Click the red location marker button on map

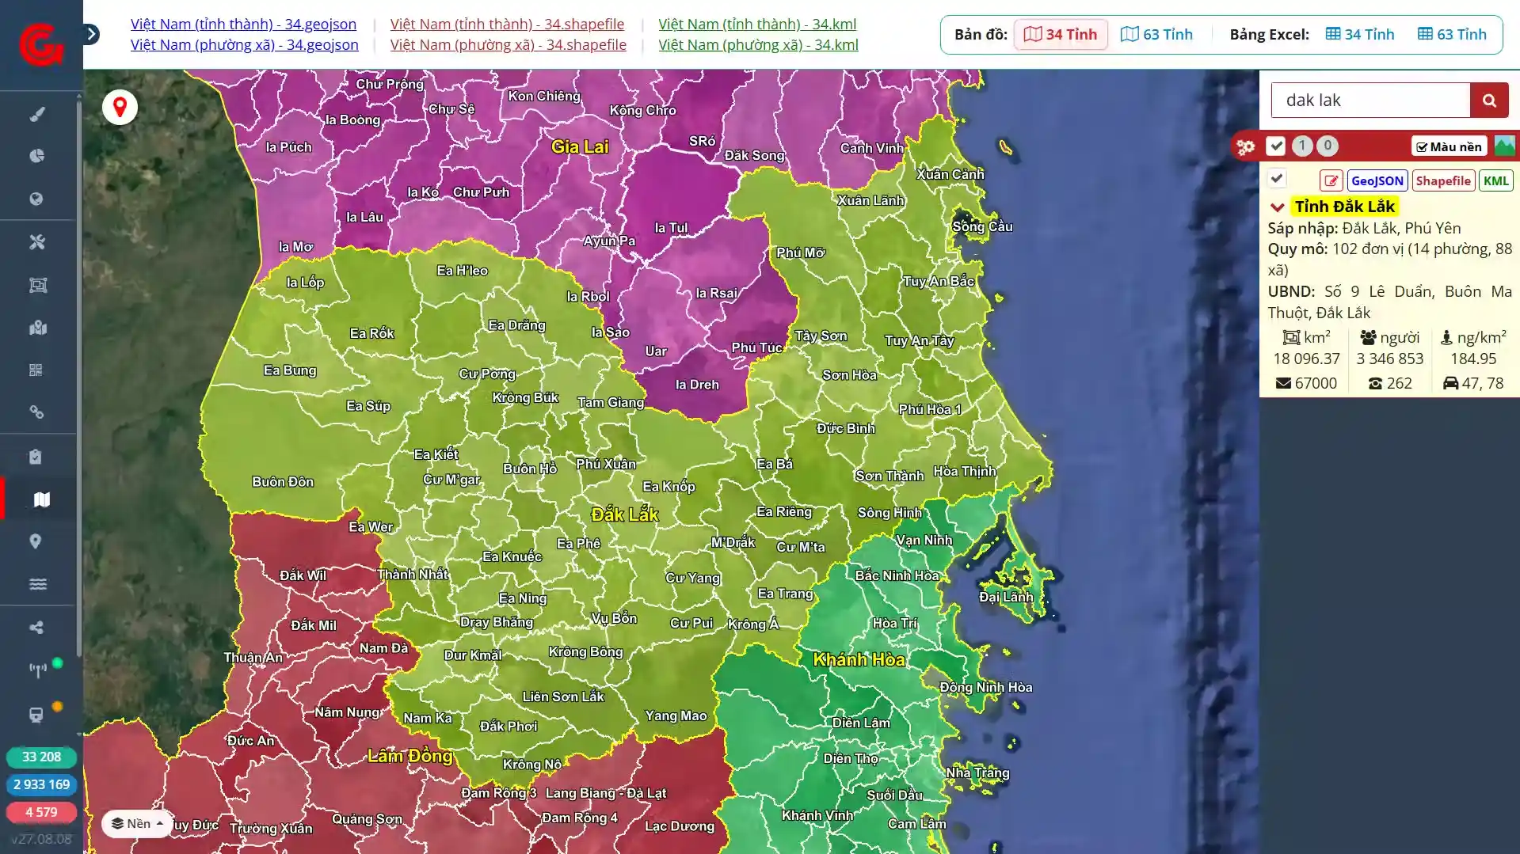click(x=120, y=107)
